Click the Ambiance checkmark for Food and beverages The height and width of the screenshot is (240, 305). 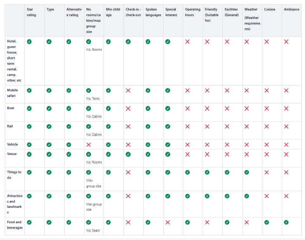click(286, 223)
